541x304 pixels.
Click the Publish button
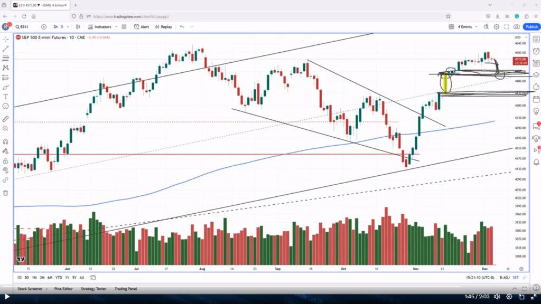(x=531, y=27)
